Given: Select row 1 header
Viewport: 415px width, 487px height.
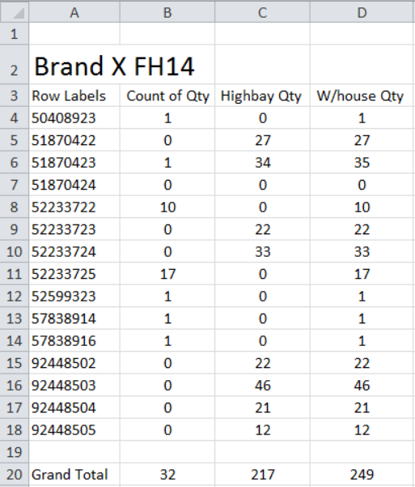Looking at the screenshot, I should (15, 33).
